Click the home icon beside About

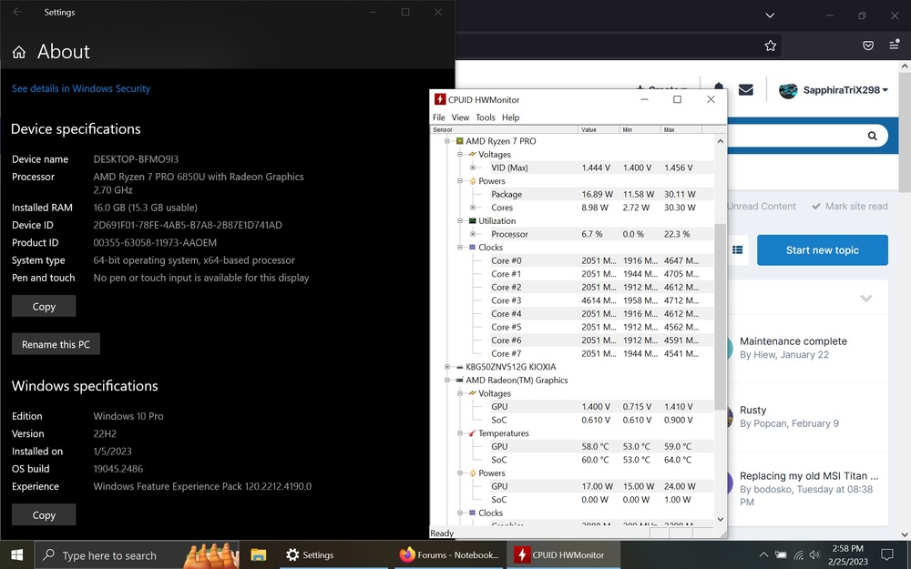pos(18,52)
